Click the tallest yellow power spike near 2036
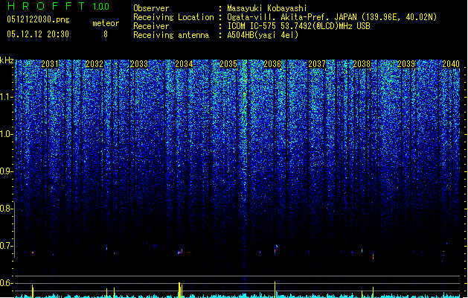The height and width of the screenshot is (298, 468). pyautogui.click(x=275, y=289)
